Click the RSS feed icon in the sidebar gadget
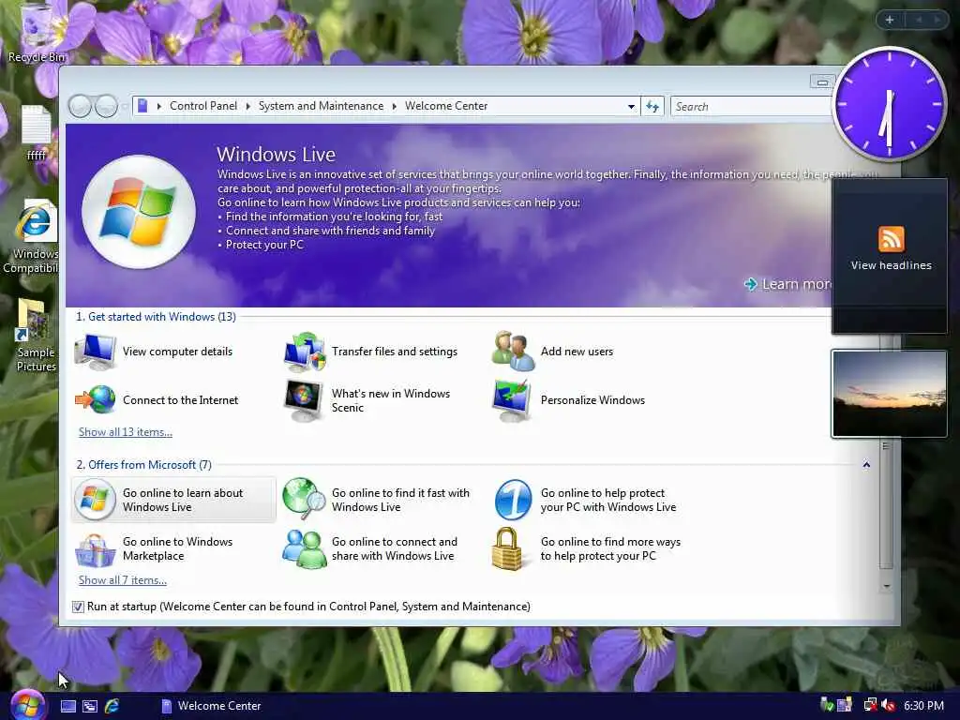The height and width of the screenshot is (720, 960). [891, 239]
